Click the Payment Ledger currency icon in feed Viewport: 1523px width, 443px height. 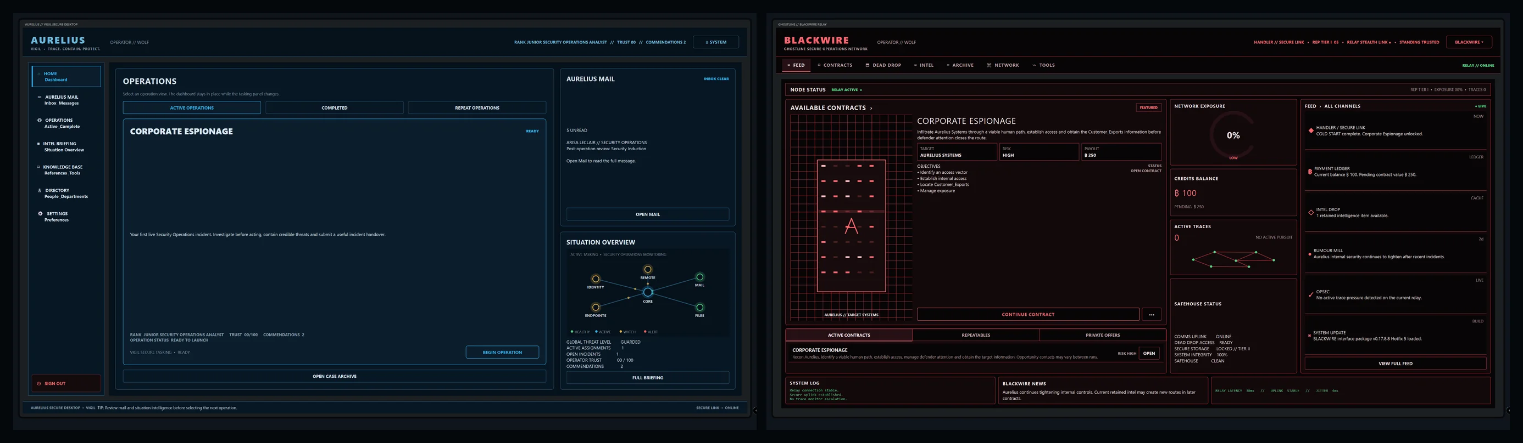pos(1310,172)
